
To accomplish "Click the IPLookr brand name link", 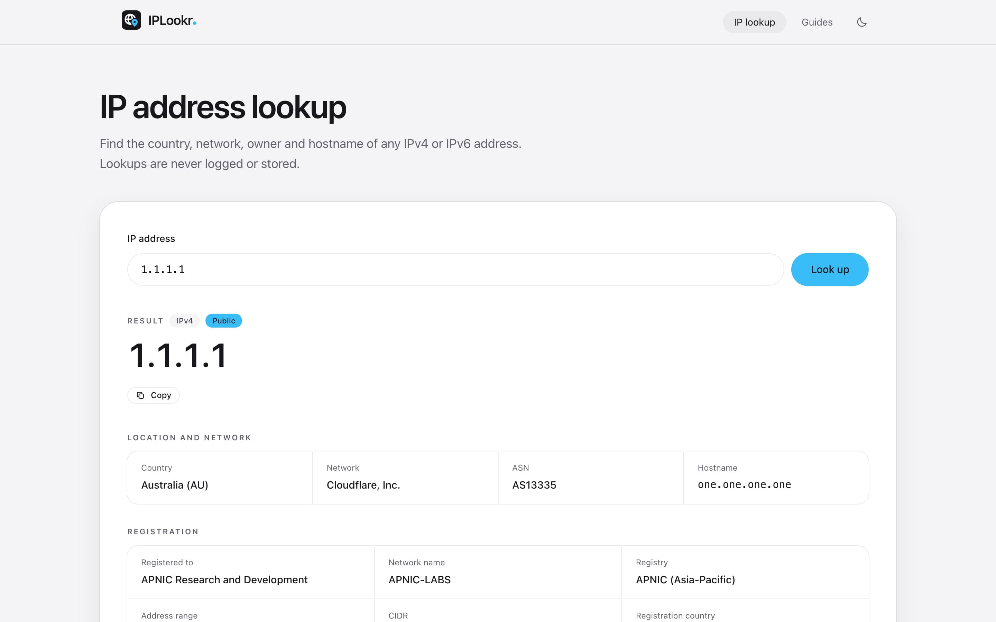I will click(172, 21).
